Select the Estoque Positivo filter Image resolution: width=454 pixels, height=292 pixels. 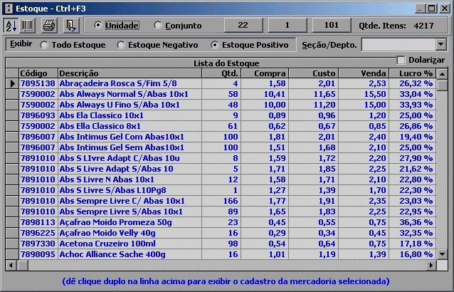coord(216,45)
